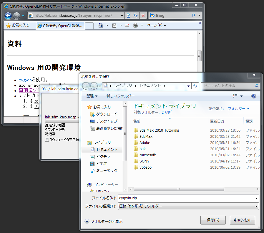
Task: Click the compatibility view icon in address bar
Action: point(129,16)
